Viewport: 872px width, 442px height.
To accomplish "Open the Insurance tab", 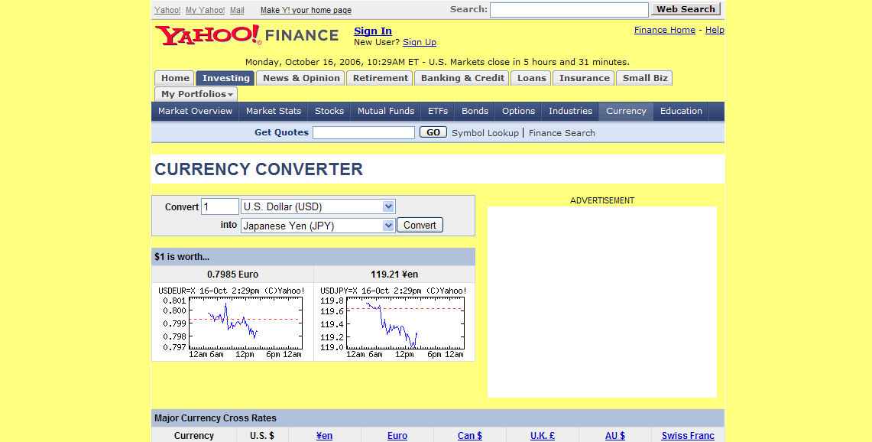I will tap(584, 78).
